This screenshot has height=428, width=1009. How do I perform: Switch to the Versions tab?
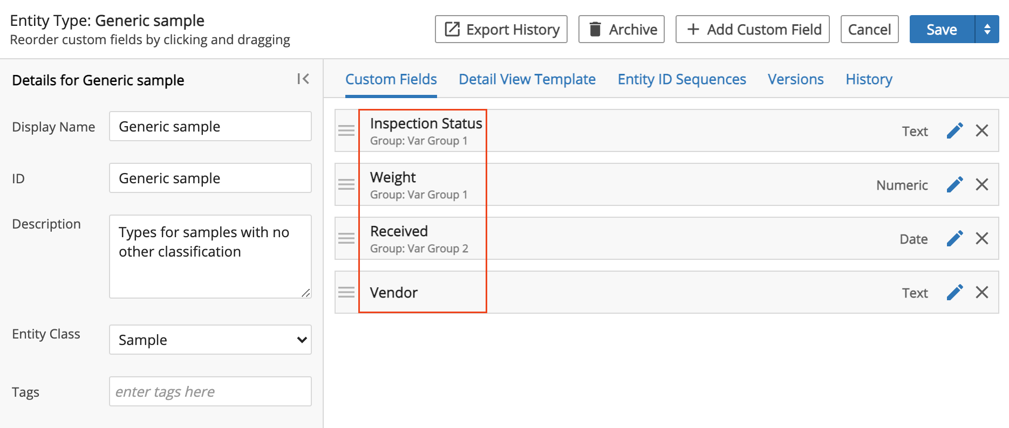796,79
